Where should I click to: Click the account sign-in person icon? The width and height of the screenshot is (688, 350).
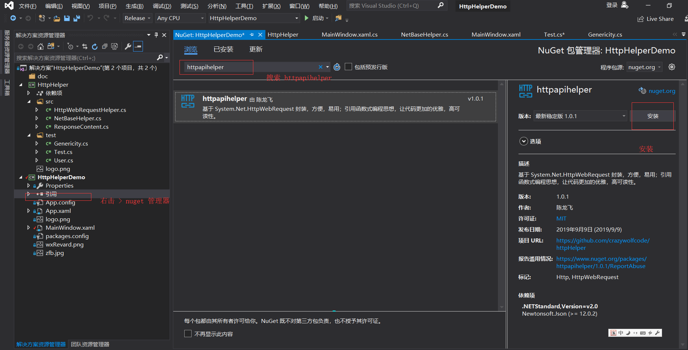coord(625,5)
